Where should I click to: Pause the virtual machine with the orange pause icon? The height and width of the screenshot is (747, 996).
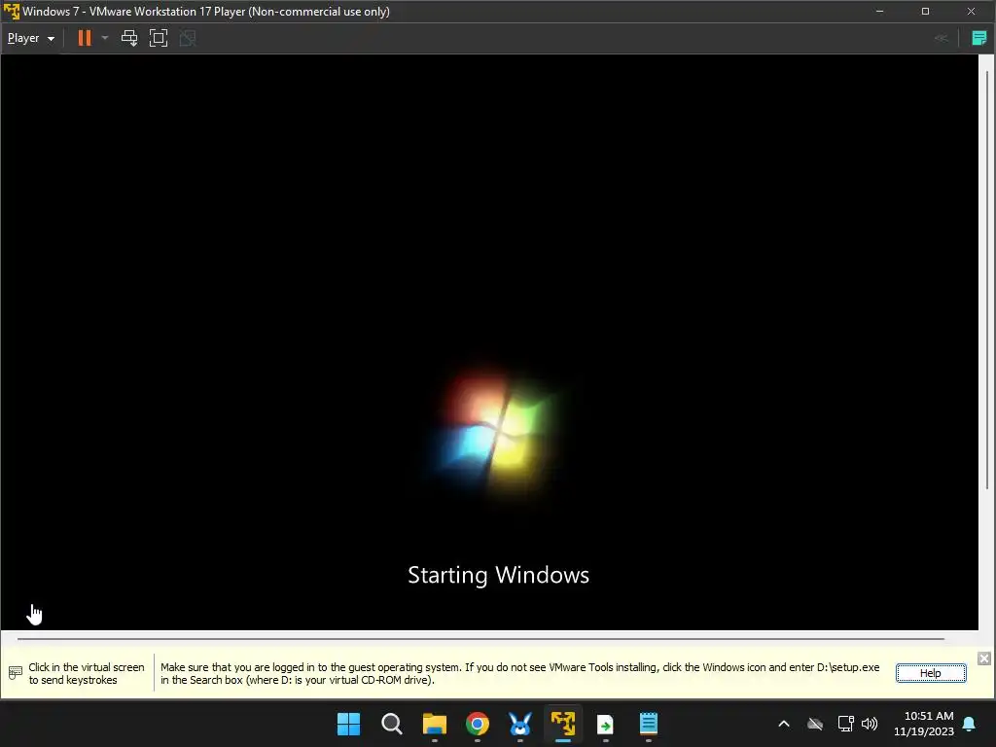click(x=84, y=38)
